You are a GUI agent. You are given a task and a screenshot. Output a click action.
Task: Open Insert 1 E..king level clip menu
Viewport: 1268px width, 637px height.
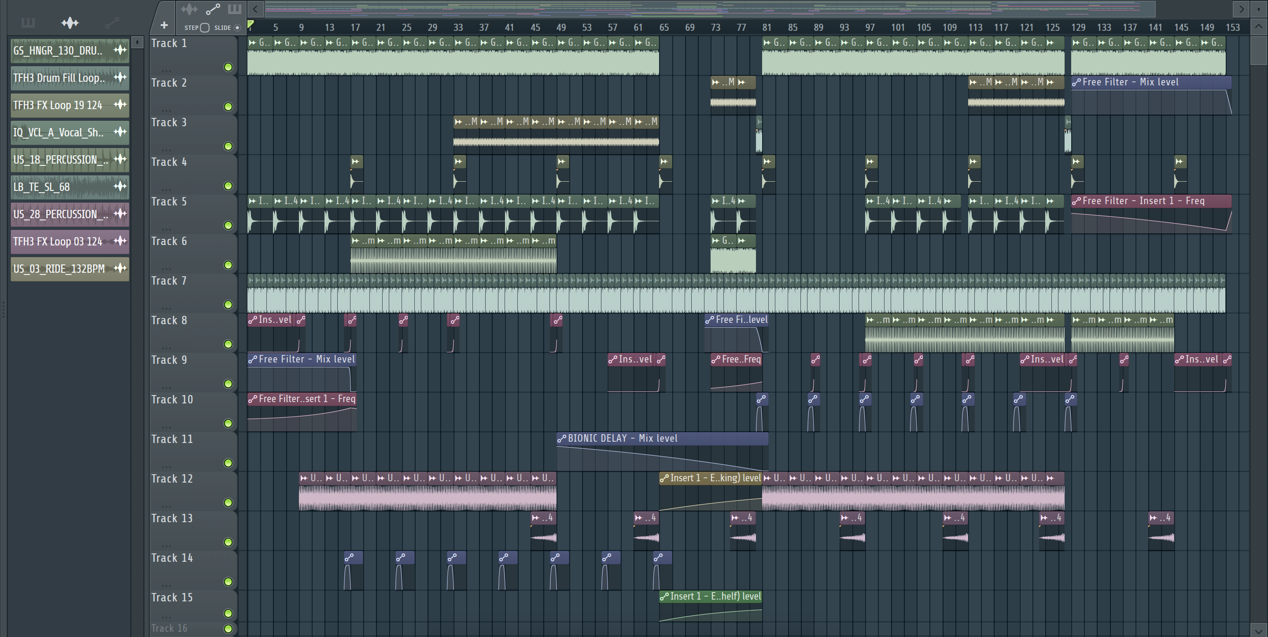click(x=664, y=478)
